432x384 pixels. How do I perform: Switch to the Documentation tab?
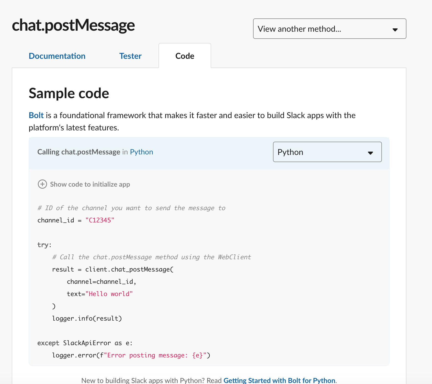pos(57,56)
